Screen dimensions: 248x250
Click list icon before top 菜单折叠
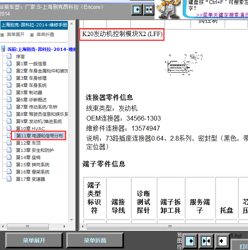32,35
